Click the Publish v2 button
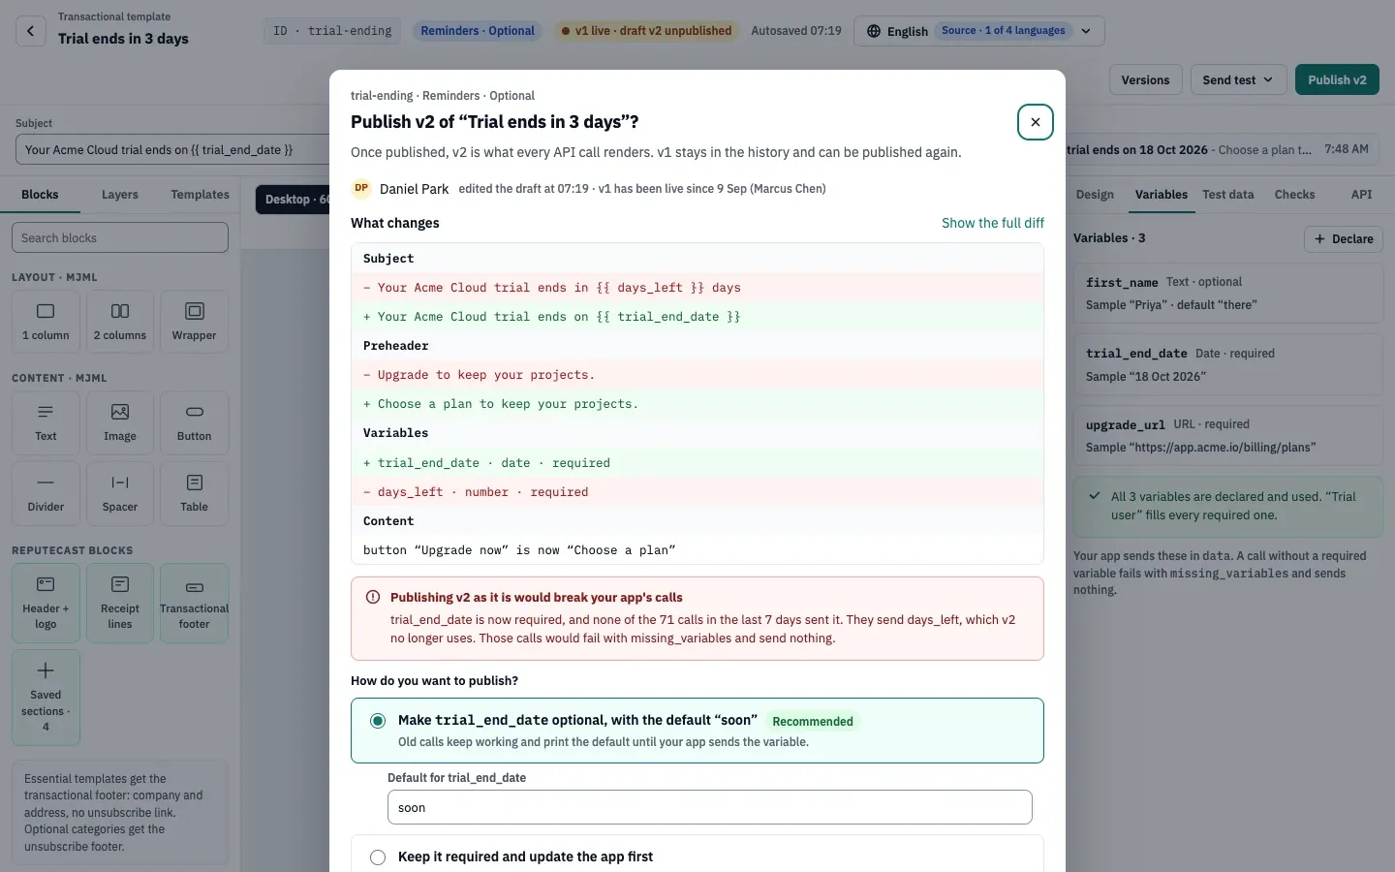The width and height of the screenshot is (1395, 872). pyautogui.click(x=1337, y=79)
